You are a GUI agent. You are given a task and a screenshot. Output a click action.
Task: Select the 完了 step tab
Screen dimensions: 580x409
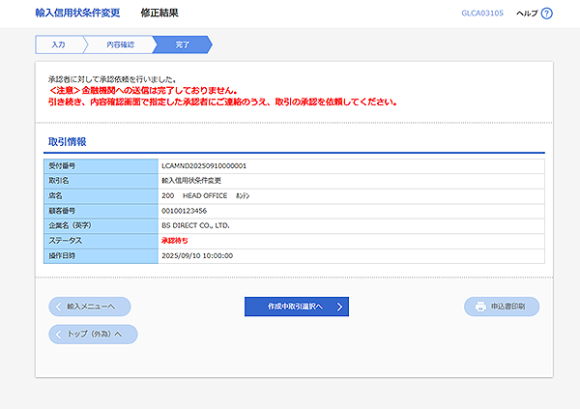[182, 44]
